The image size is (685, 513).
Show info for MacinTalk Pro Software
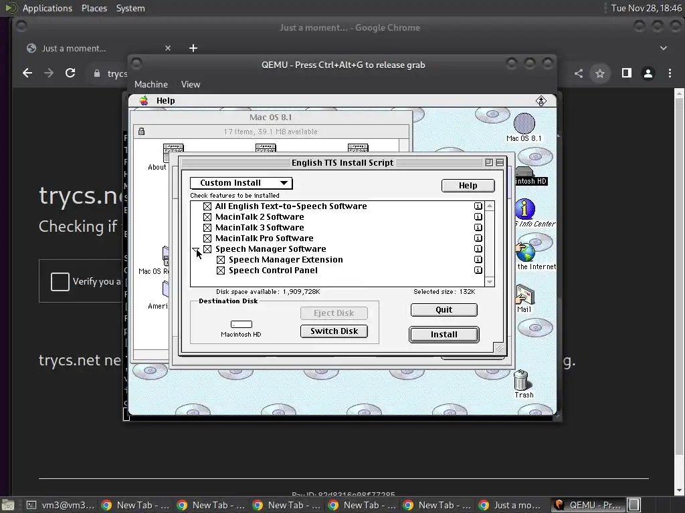pos(478,238)
